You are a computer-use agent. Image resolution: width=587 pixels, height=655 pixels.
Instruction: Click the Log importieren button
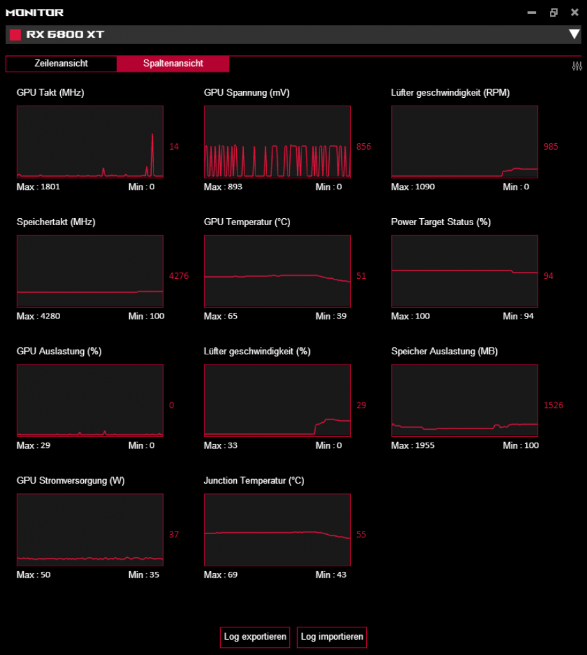click(332, 637)
